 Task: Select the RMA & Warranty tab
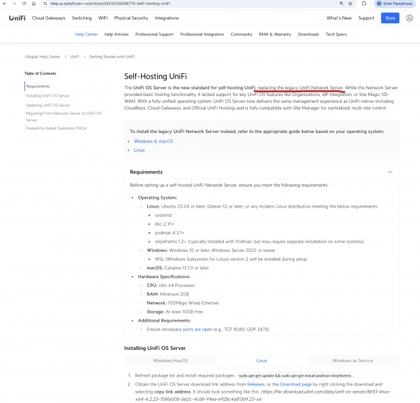[275, 34]
